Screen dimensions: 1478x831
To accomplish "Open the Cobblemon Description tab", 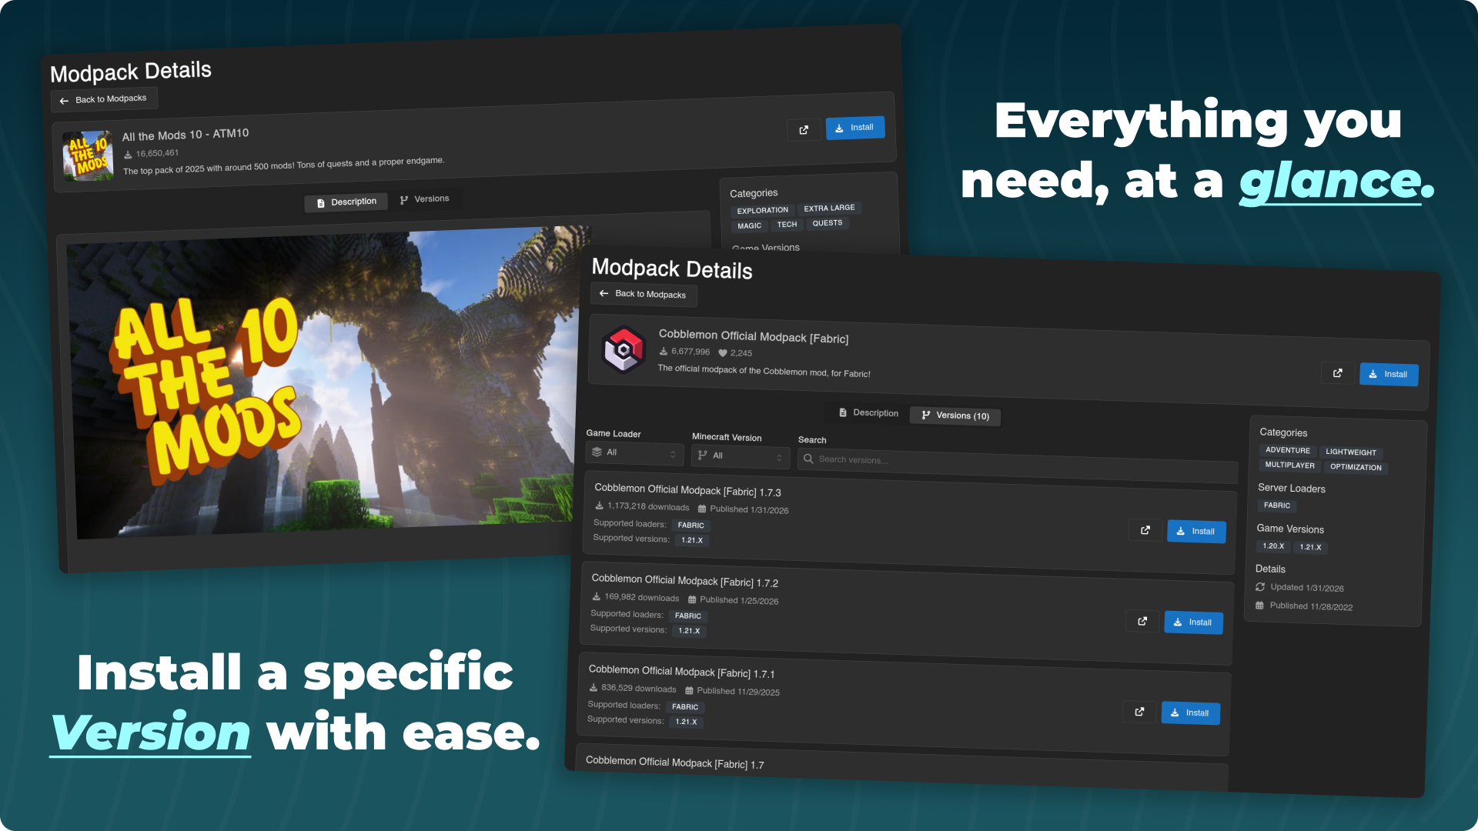I will pos(868,413).
